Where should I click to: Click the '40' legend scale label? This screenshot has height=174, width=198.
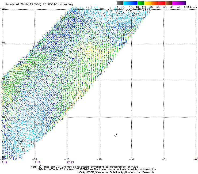pos(172,7)
